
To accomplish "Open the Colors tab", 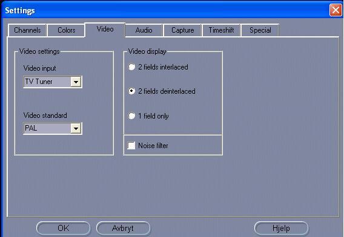I will click(66, 30).
